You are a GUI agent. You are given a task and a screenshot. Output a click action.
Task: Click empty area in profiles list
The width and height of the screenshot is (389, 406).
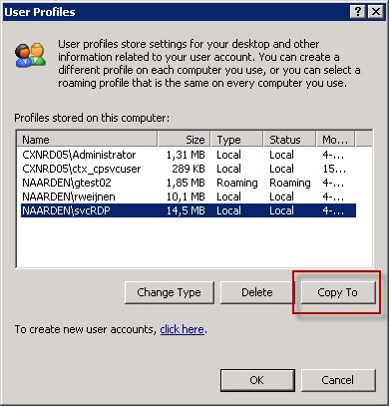point(194,242)
